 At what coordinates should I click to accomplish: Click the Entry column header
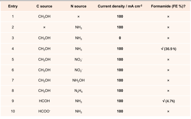tap(13, 6)
